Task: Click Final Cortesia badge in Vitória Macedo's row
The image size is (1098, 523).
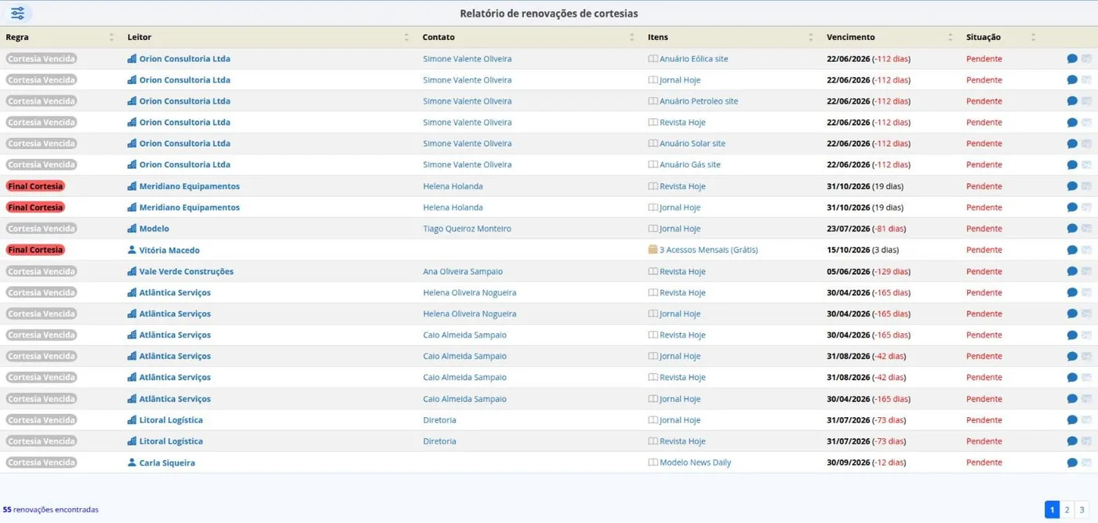Action: [35, 250]
